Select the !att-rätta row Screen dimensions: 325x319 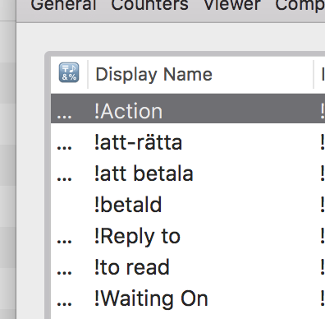click(x=188, y=142)
